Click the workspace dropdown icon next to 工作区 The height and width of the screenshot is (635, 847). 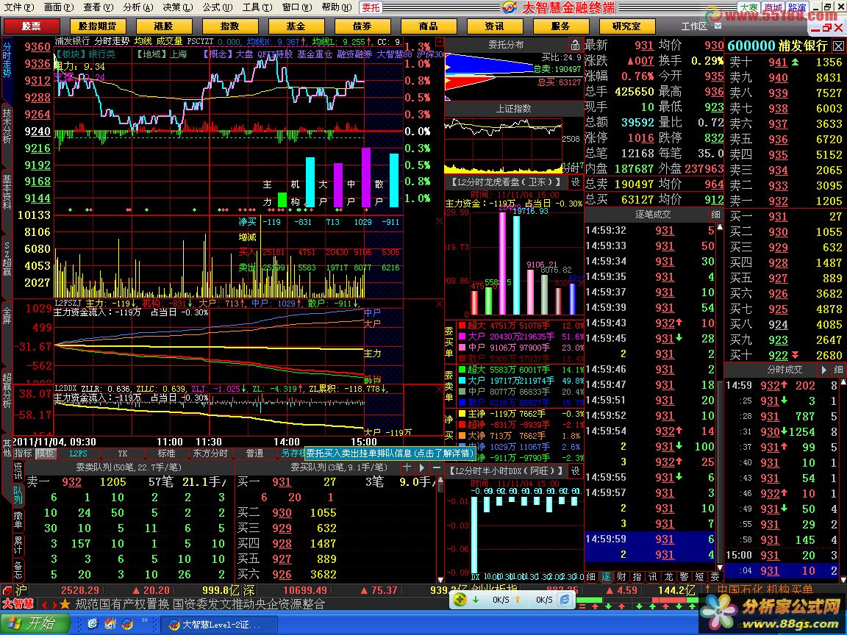pos(718,26)
